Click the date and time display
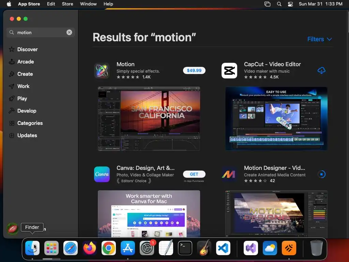The image size is (349, 262). (x=320, y=4)
